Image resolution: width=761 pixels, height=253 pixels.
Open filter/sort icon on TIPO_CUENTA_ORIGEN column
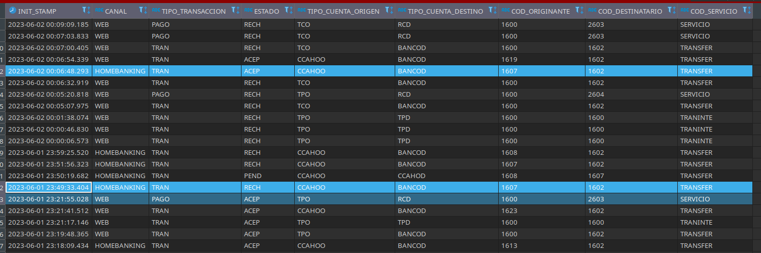389,11
